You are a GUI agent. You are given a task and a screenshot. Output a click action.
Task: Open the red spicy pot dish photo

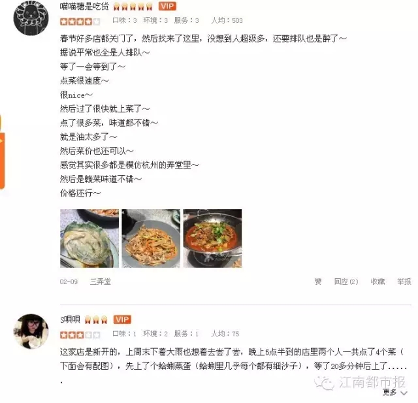[x=212, y=238]
